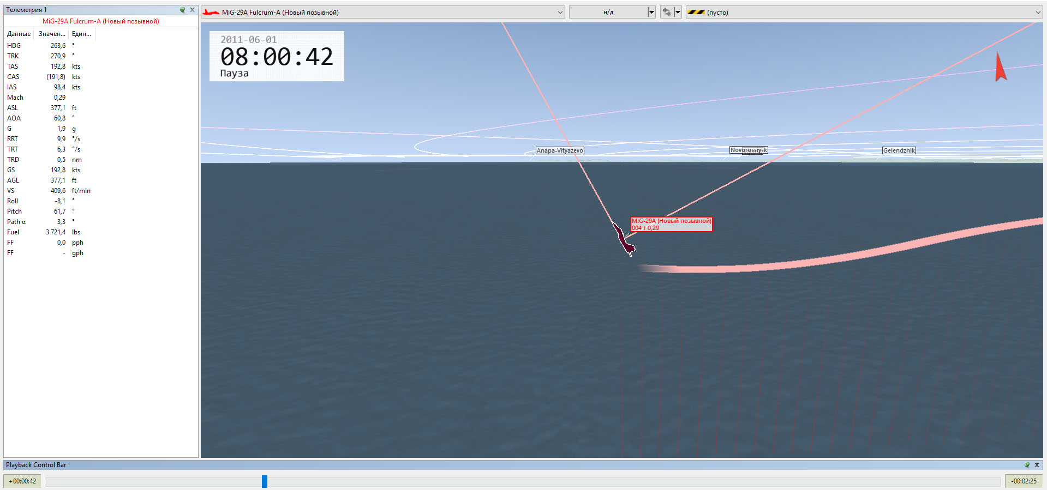Click the 08:00:42 clock overlay
This screenshot has width=1047, height=490.
point(277,56)
